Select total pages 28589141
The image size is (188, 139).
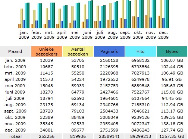pyautogui.click(x=109, y=136)
